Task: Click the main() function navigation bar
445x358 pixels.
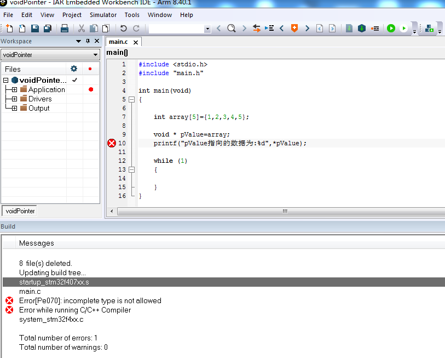Action: coord(275,53)
